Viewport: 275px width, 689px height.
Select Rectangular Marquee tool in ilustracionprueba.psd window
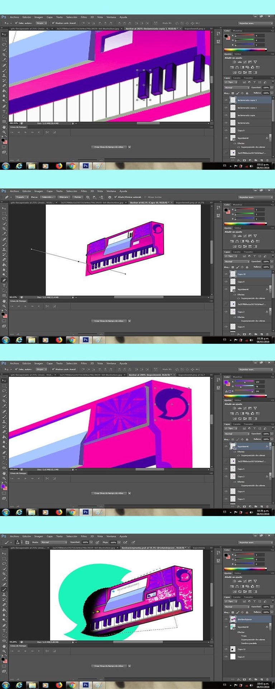click(x=4, y=559)
